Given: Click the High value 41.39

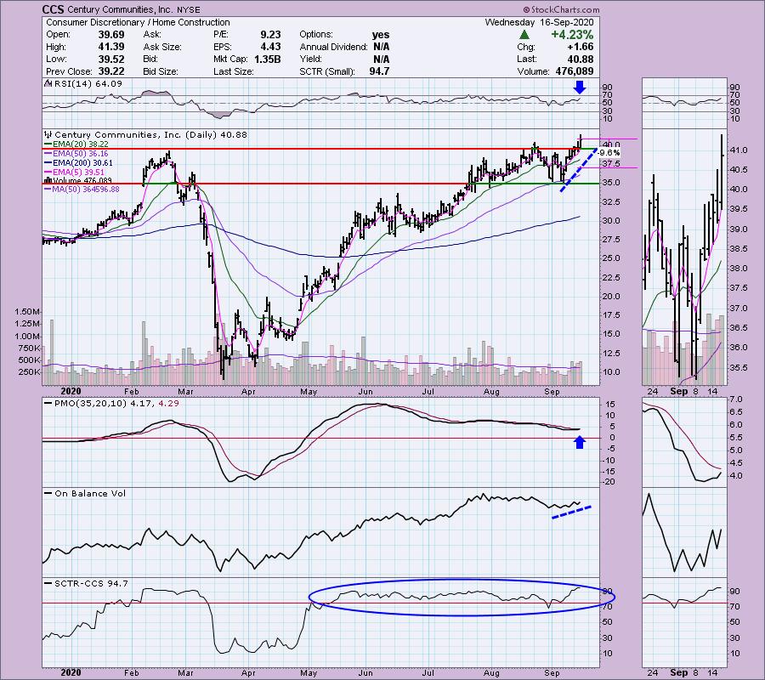Looking at the screenshot, I should click(x=110, y=47).
